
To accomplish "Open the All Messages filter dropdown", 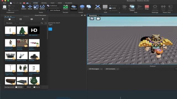I will [x=95, y=69].
